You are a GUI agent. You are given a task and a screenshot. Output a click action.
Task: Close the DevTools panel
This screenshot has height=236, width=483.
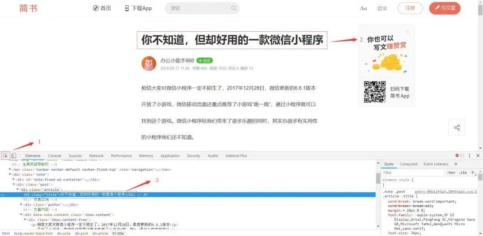coord(478,156)
